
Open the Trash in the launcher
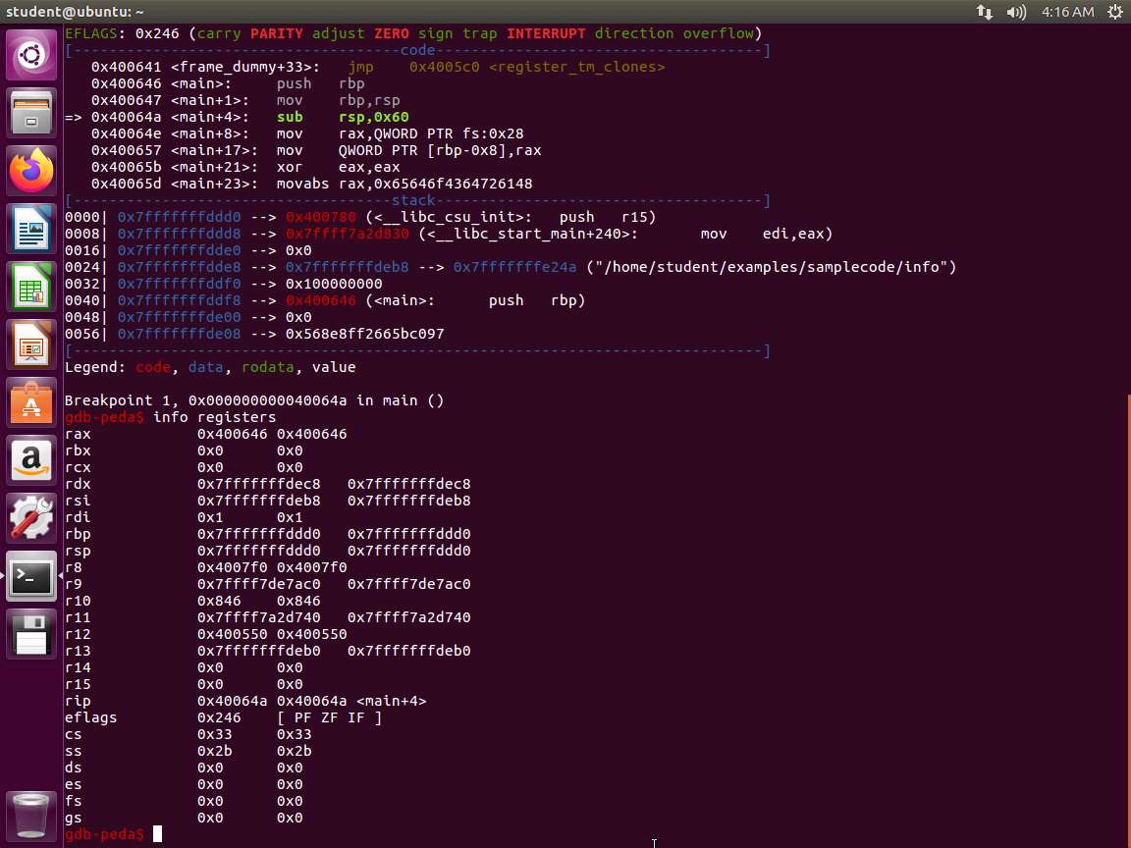pos(31,816)
